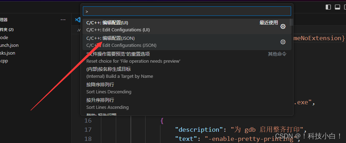Select Sort Lines Ascending command

(187, 104)
